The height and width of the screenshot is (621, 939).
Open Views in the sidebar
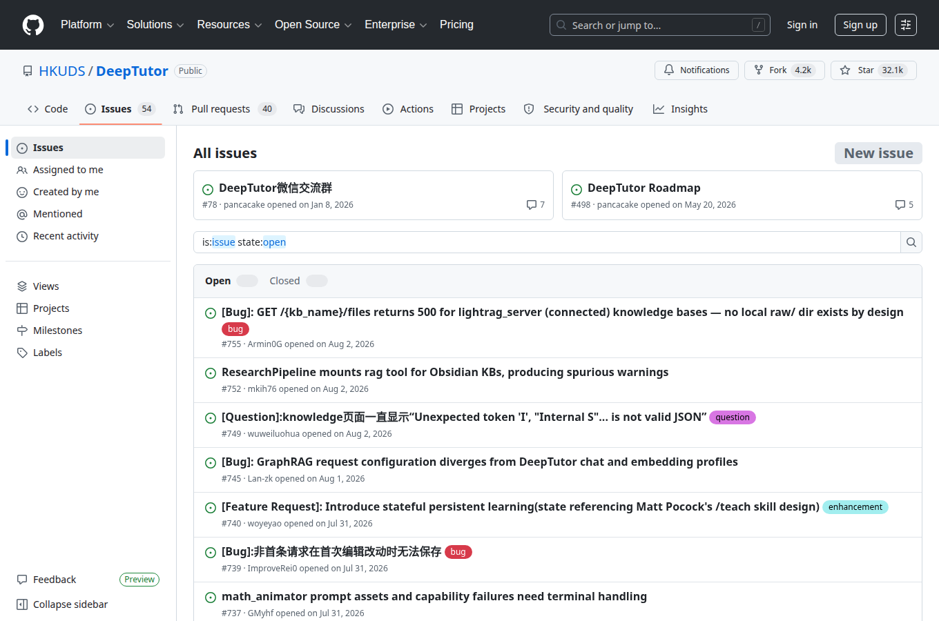pos(88,286)
